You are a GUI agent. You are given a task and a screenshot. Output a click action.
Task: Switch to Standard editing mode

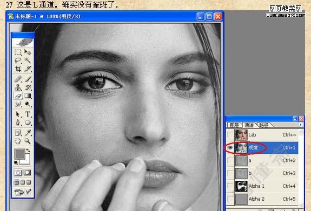pyautogui.click(x=18, y=173)
